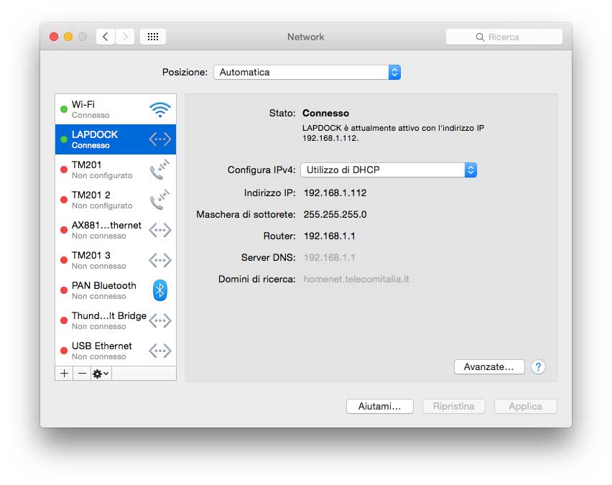The height and width of the screenshot is (485, 612).
Task: Select the USB Ethernet service row
Action: coord(116,351)
